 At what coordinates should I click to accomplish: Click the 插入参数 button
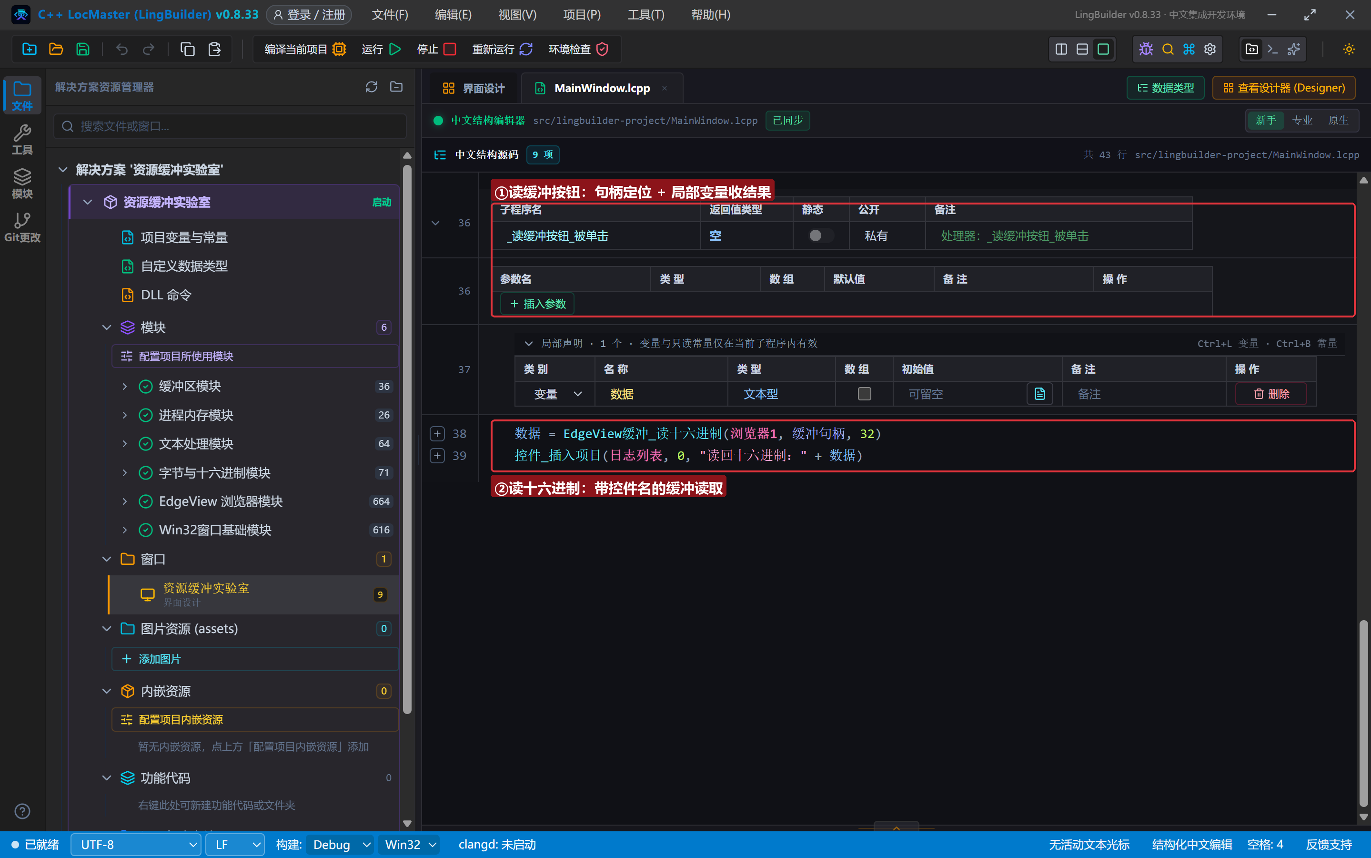(x=537, y=304)
